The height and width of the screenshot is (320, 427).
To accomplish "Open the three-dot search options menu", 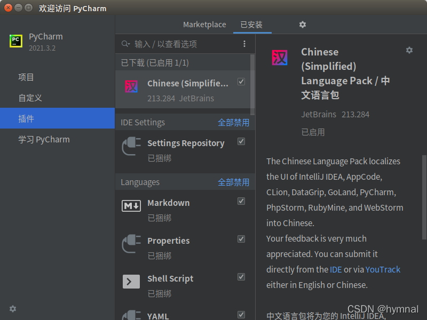I will (x=244, y=44).
